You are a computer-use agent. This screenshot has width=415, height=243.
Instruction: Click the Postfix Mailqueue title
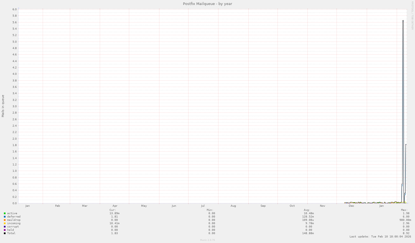[207, 4]
